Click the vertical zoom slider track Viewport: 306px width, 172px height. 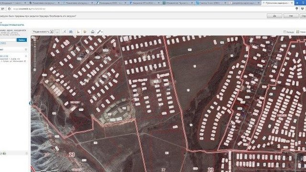pyautogui.click(x=35, y=54)
